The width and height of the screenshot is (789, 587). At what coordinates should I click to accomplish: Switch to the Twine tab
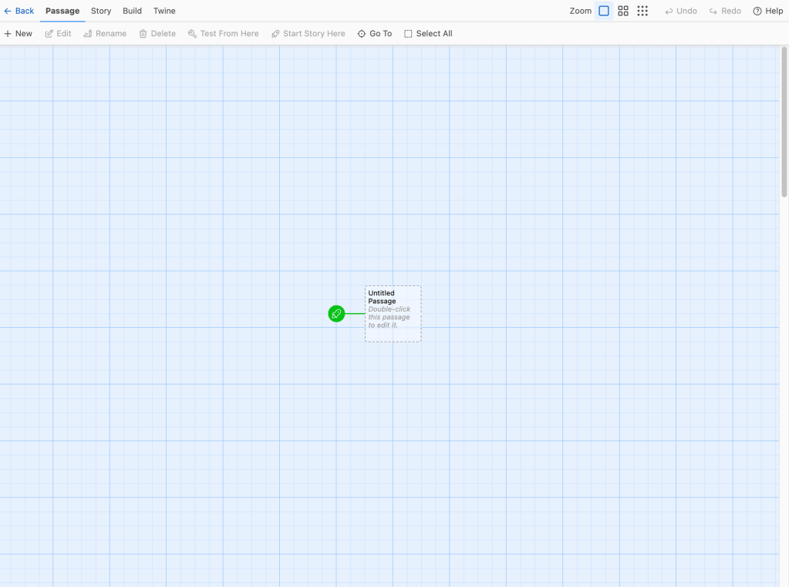click(164, 11)
